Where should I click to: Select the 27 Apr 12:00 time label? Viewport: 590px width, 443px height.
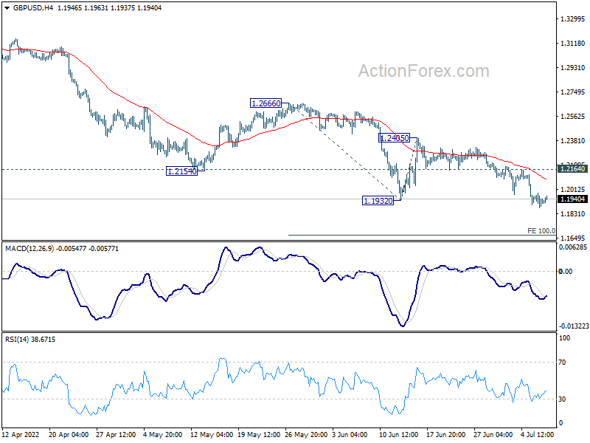(x=116, y=434)
